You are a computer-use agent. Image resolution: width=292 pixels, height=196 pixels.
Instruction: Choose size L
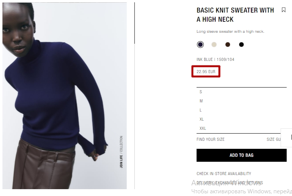pyautogui.click(x=241, y=110)
